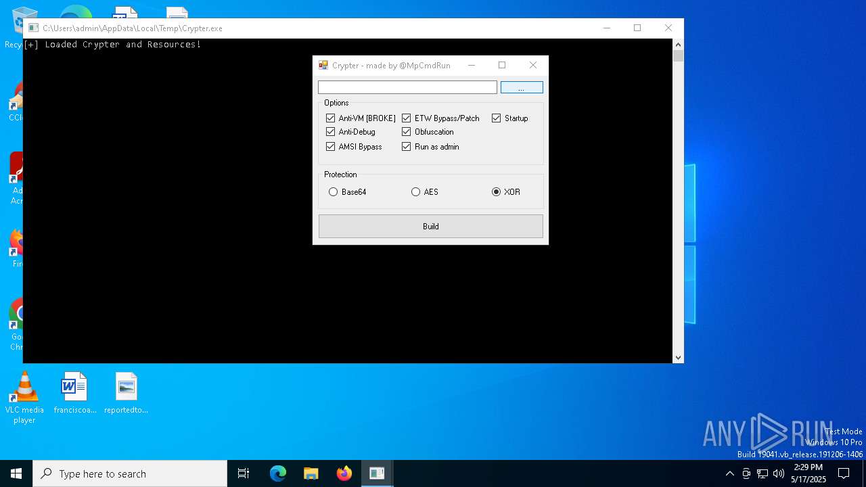Screen dimensions: 866x487
Task: Open the taskbar clock and date
Action: (808, 473)
